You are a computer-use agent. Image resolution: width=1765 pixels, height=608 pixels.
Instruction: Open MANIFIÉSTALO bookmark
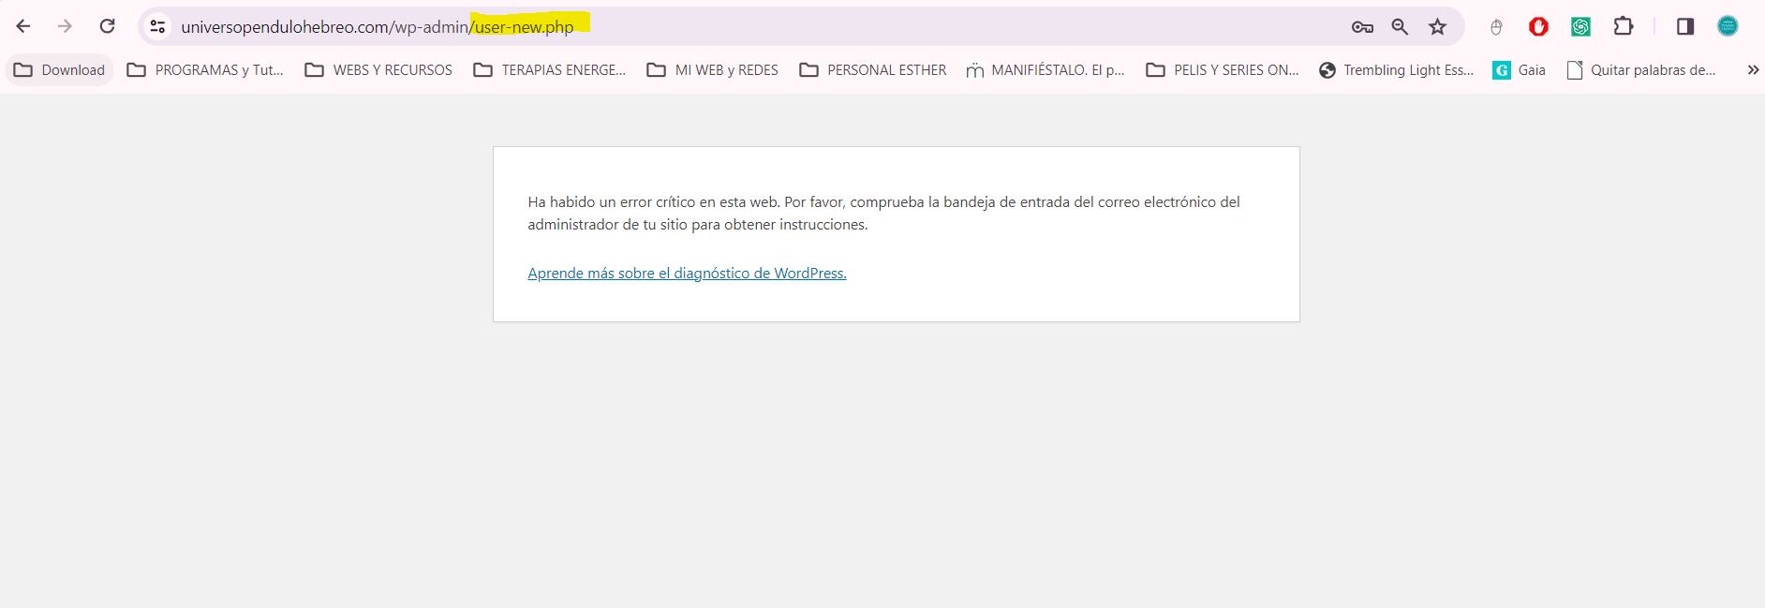[1046, 70]
